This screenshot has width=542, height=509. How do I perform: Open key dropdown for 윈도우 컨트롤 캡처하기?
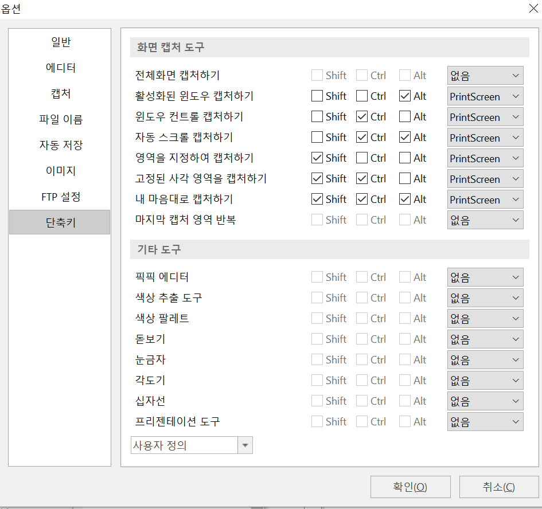tap(485, 117)
